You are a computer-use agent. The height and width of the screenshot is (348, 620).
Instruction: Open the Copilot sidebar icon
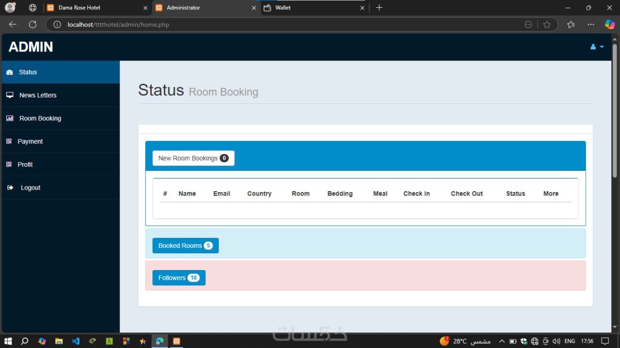pos(610,25)
